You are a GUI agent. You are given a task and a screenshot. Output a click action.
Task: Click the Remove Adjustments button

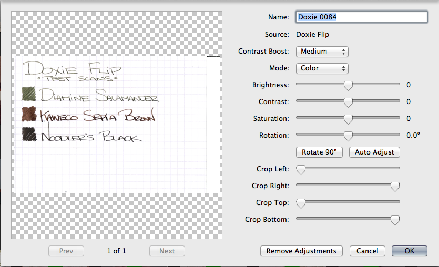[301, 251]
